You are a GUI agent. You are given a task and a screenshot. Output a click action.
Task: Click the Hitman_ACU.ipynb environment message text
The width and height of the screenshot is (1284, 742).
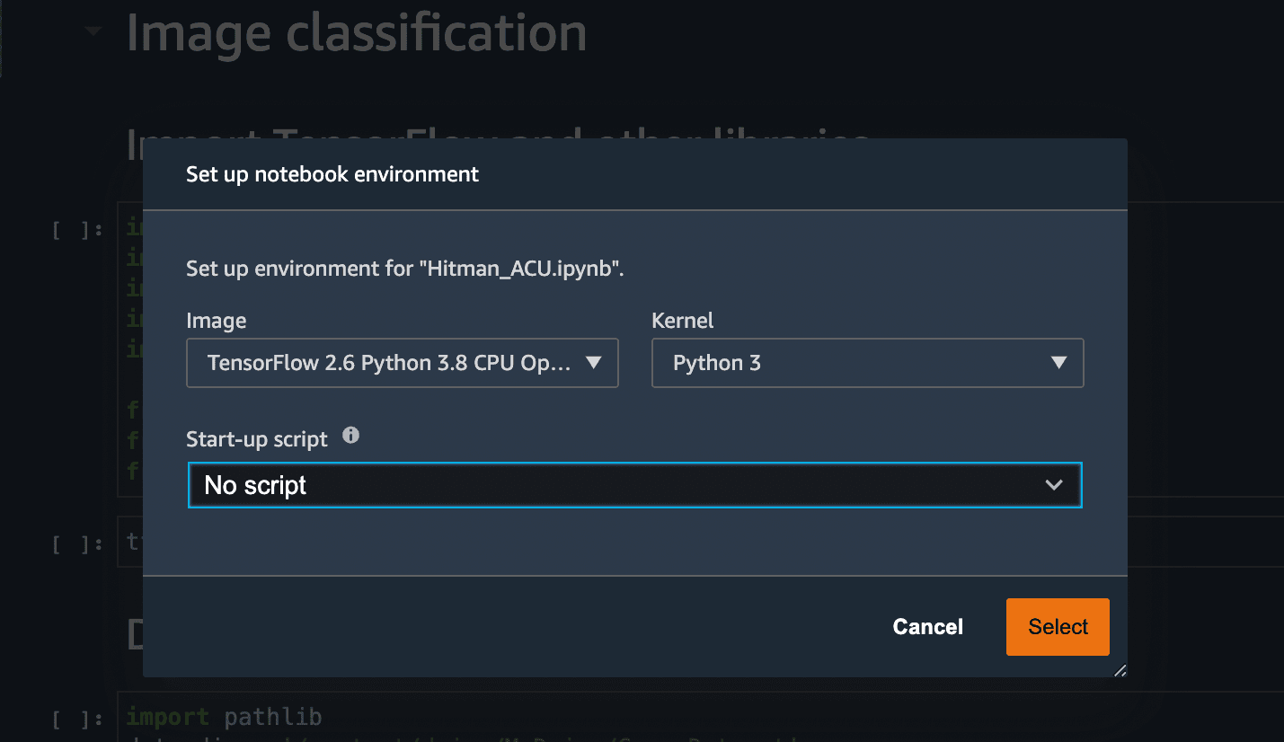pos(405,269)
